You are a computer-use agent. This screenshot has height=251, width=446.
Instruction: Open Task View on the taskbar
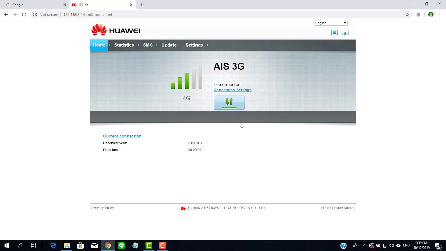(33, 245)
